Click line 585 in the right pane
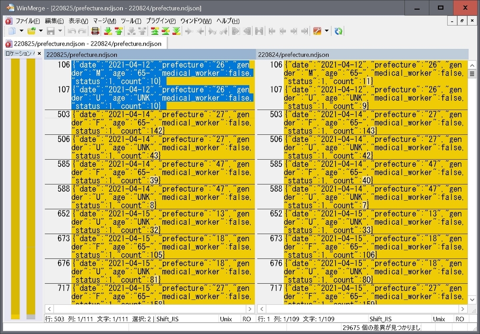Viewport: 480px width, 334px height. [x=376, y=172]
